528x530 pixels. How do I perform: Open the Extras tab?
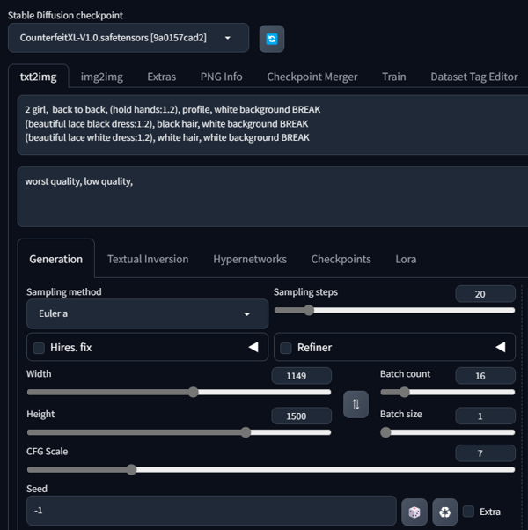pyautogui.click(x=161, y=77)
